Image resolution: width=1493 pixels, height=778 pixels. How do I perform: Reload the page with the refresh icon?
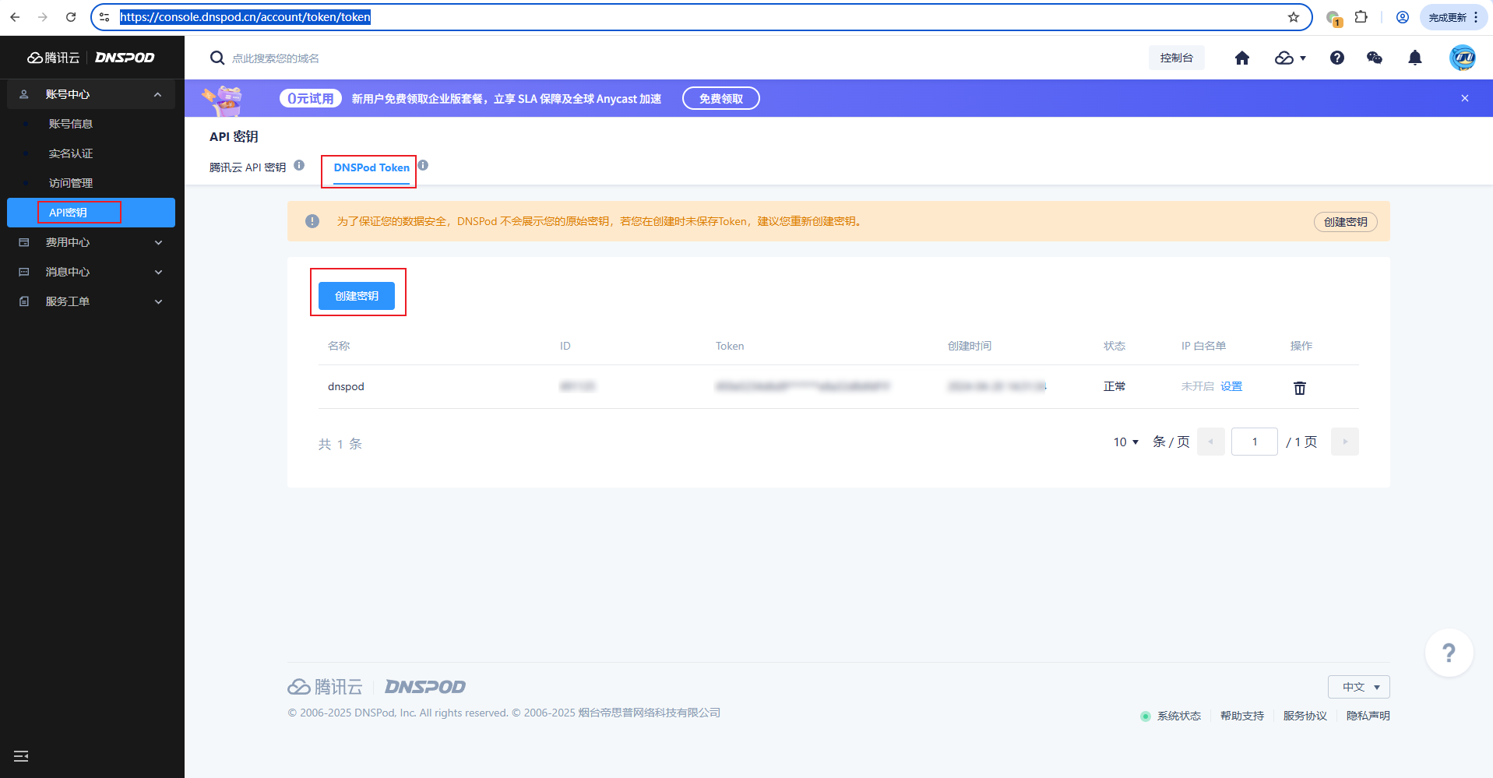coord(71,17)
